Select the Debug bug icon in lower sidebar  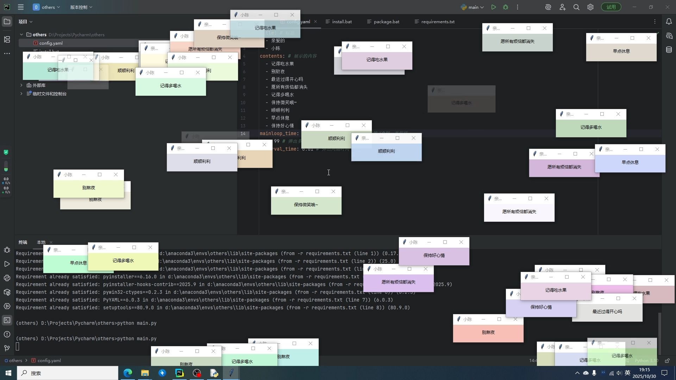pyautogui.click(x=7, y=250)
